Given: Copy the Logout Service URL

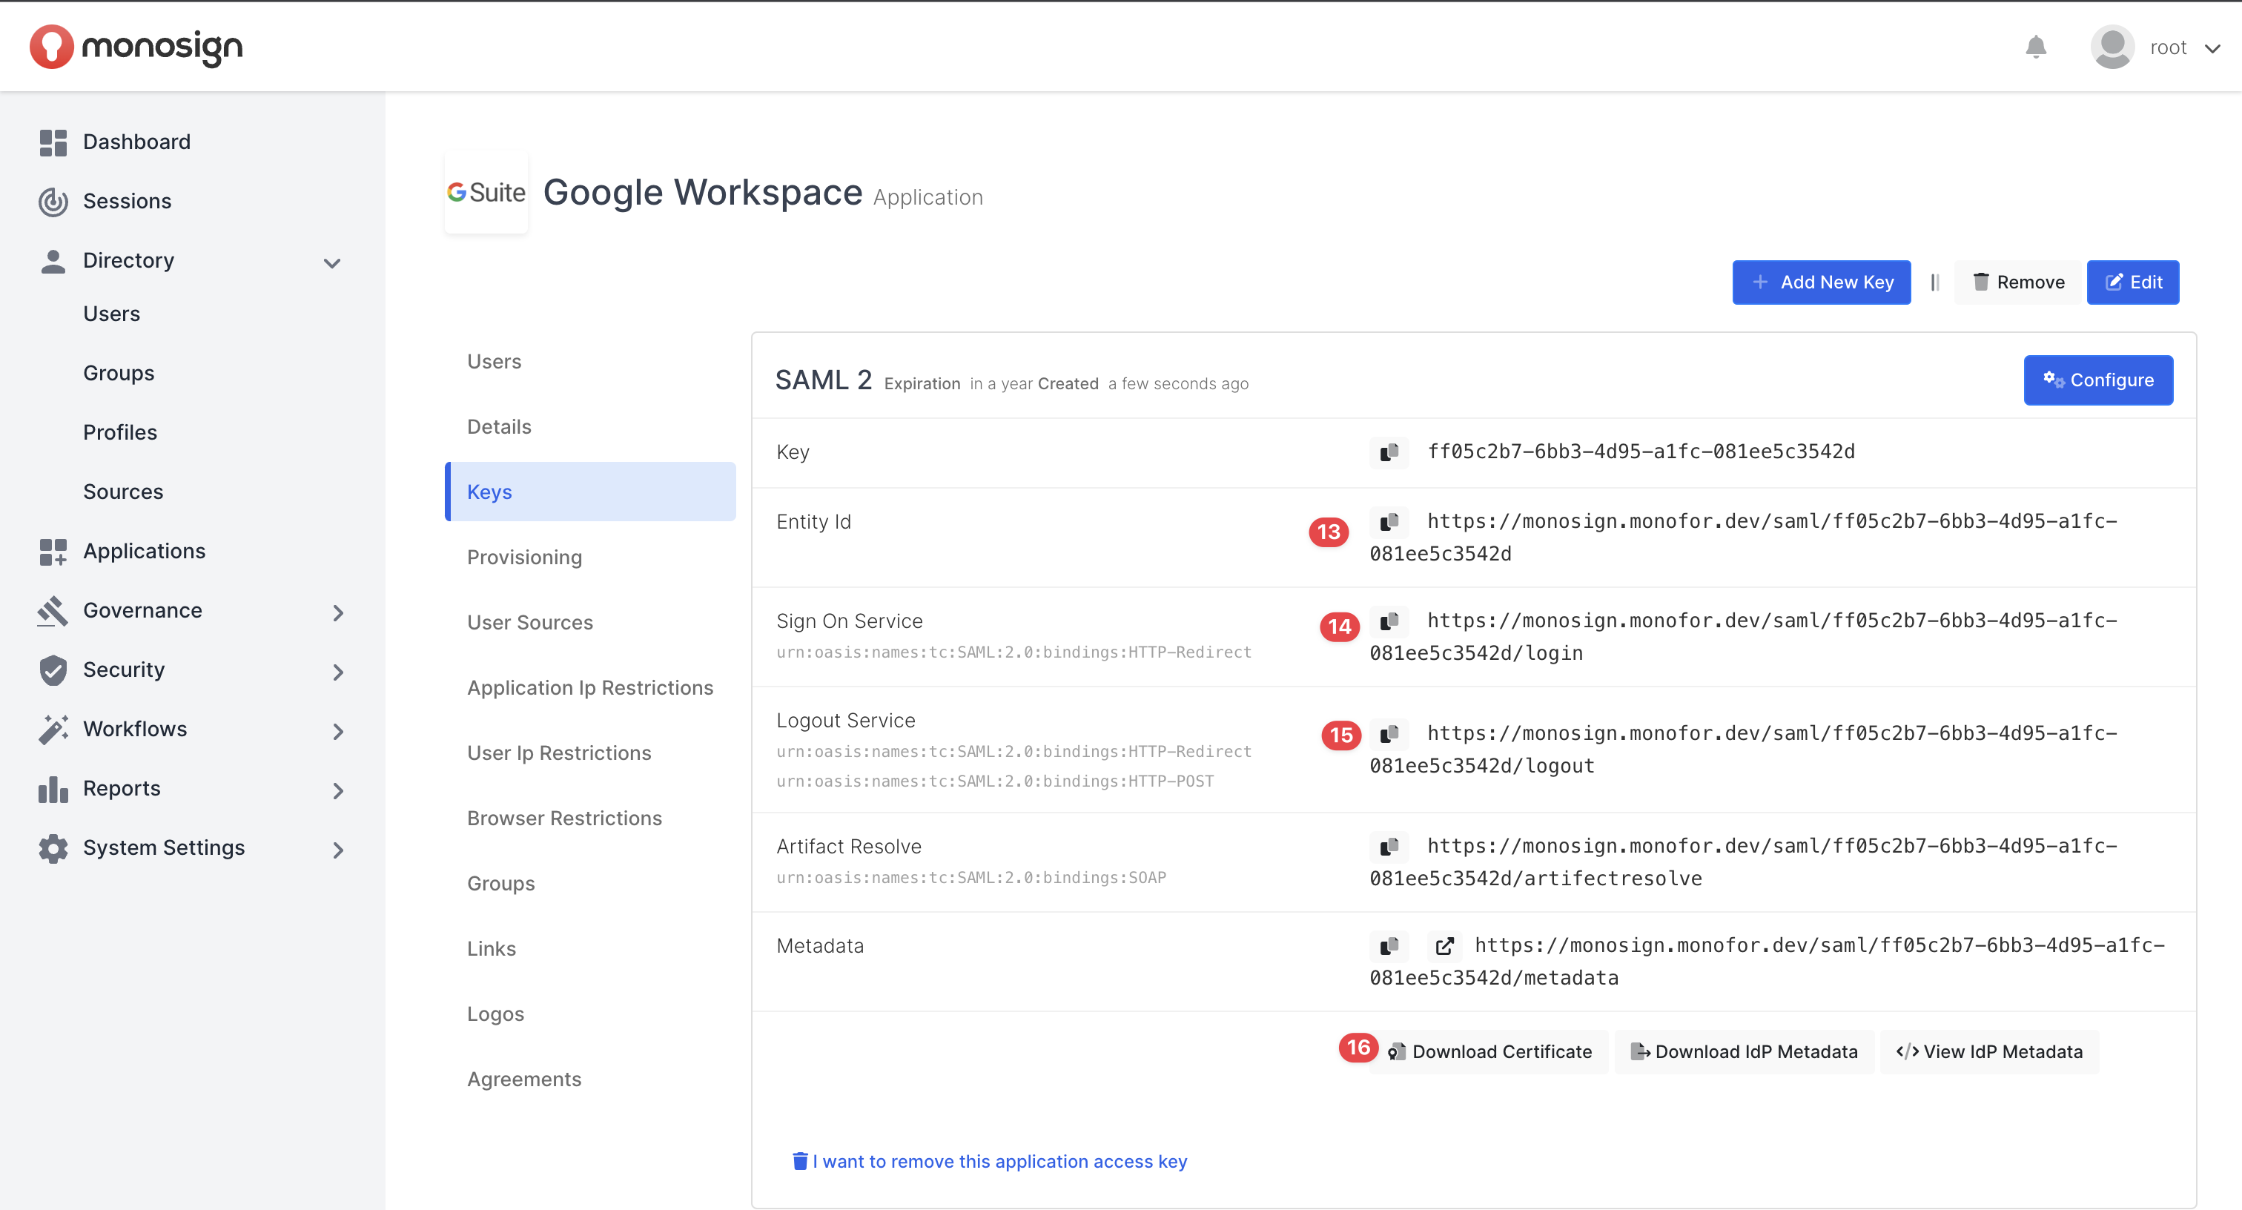Looking at the screenshot, I should click(1389, 734).
